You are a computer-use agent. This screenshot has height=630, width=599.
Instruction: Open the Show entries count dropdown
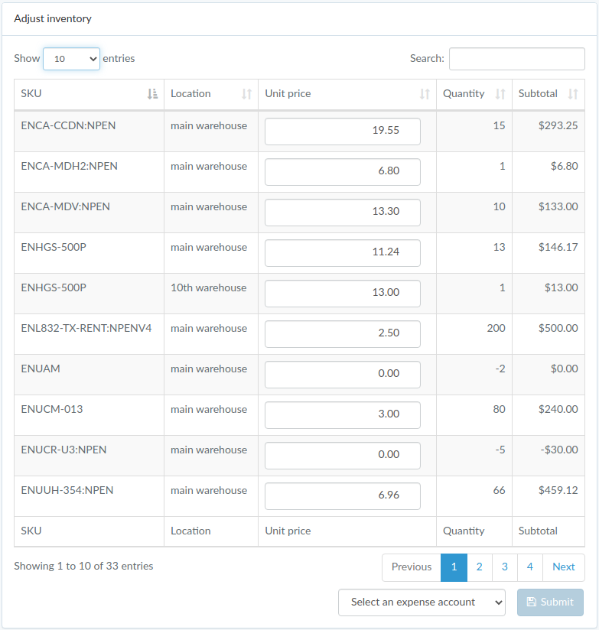[72, 59]
